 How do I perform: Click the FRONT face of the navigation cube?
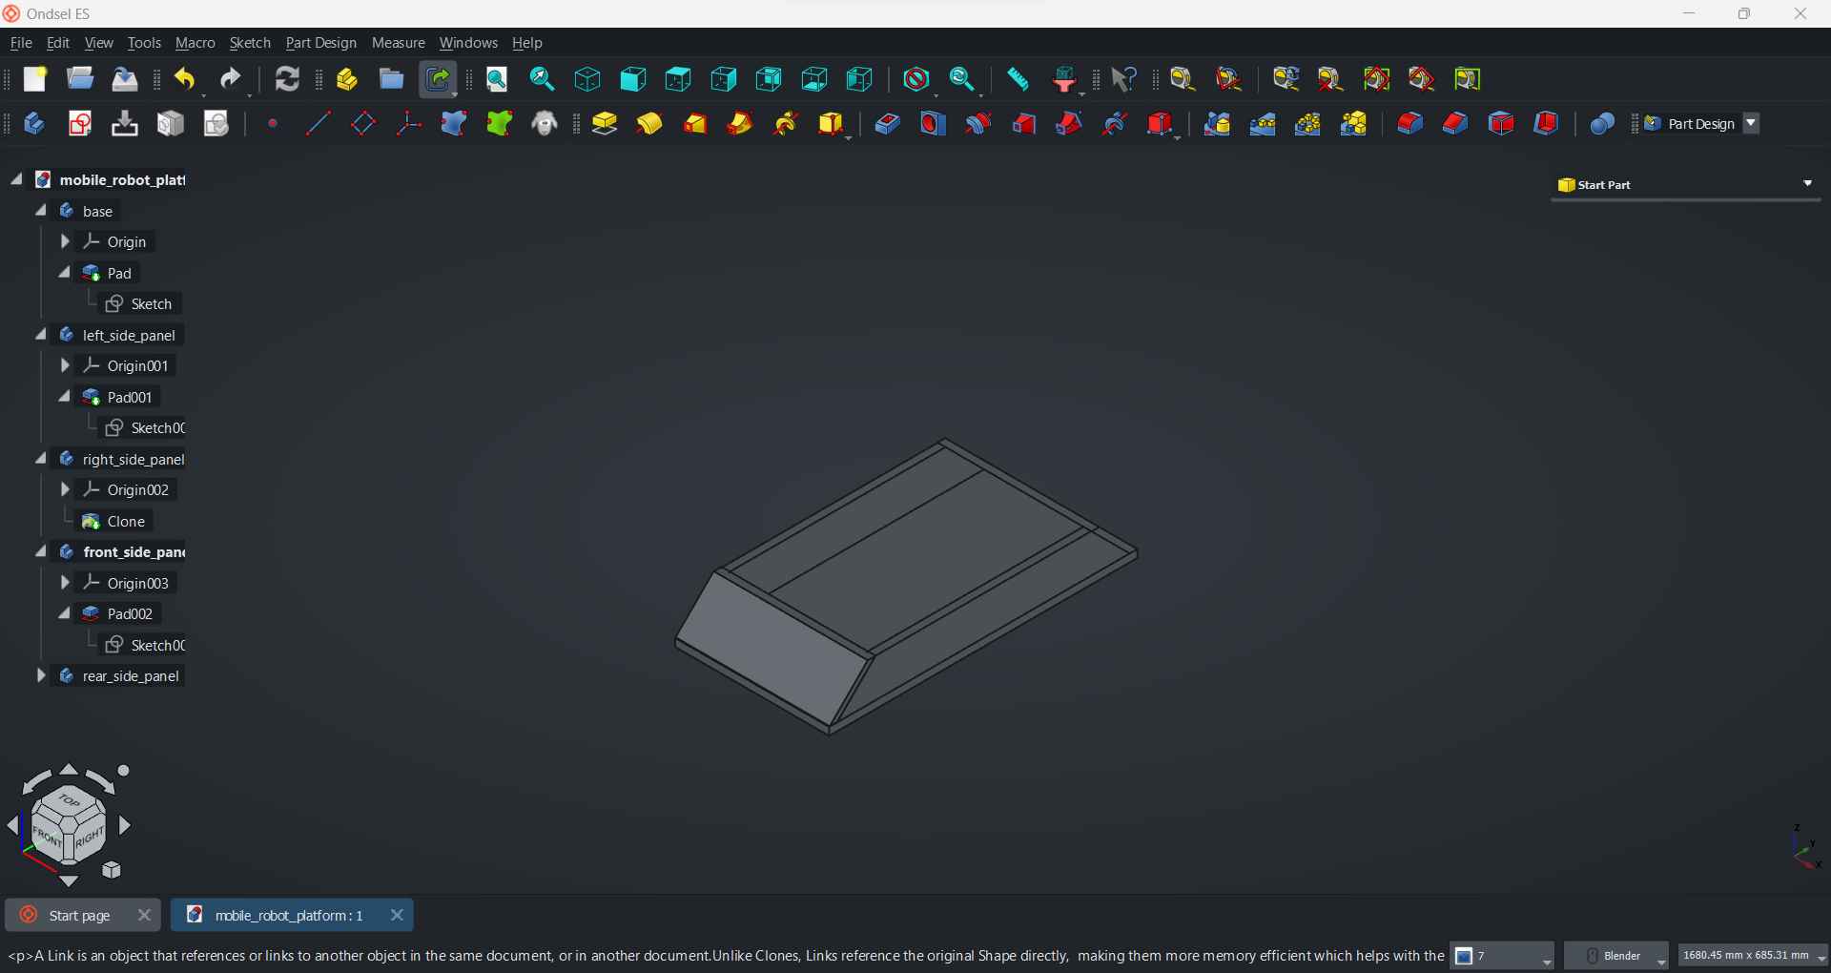pyautogui.click(x=47, y=838)
